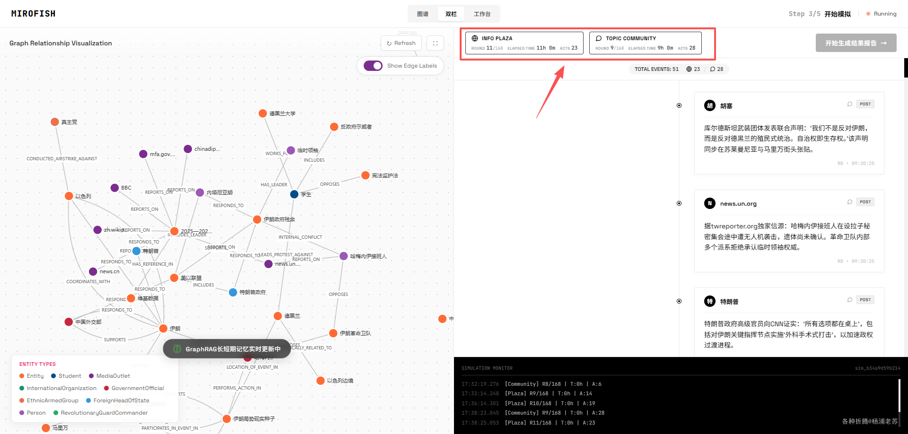The image size is (908, 434).
Task: Click the news.un.org avatar icon
Action: tap(710, 203)
